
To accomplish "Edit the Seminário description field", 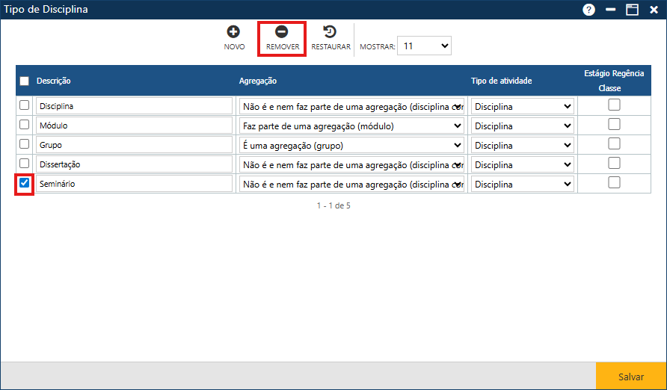I will 134,184.
